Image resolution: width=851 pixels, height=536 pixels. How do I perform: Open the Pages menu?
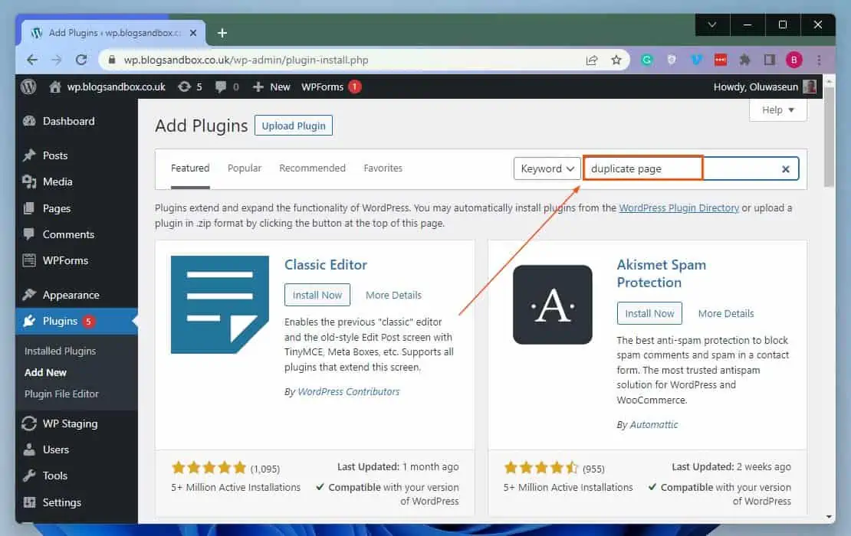(57, 208)
